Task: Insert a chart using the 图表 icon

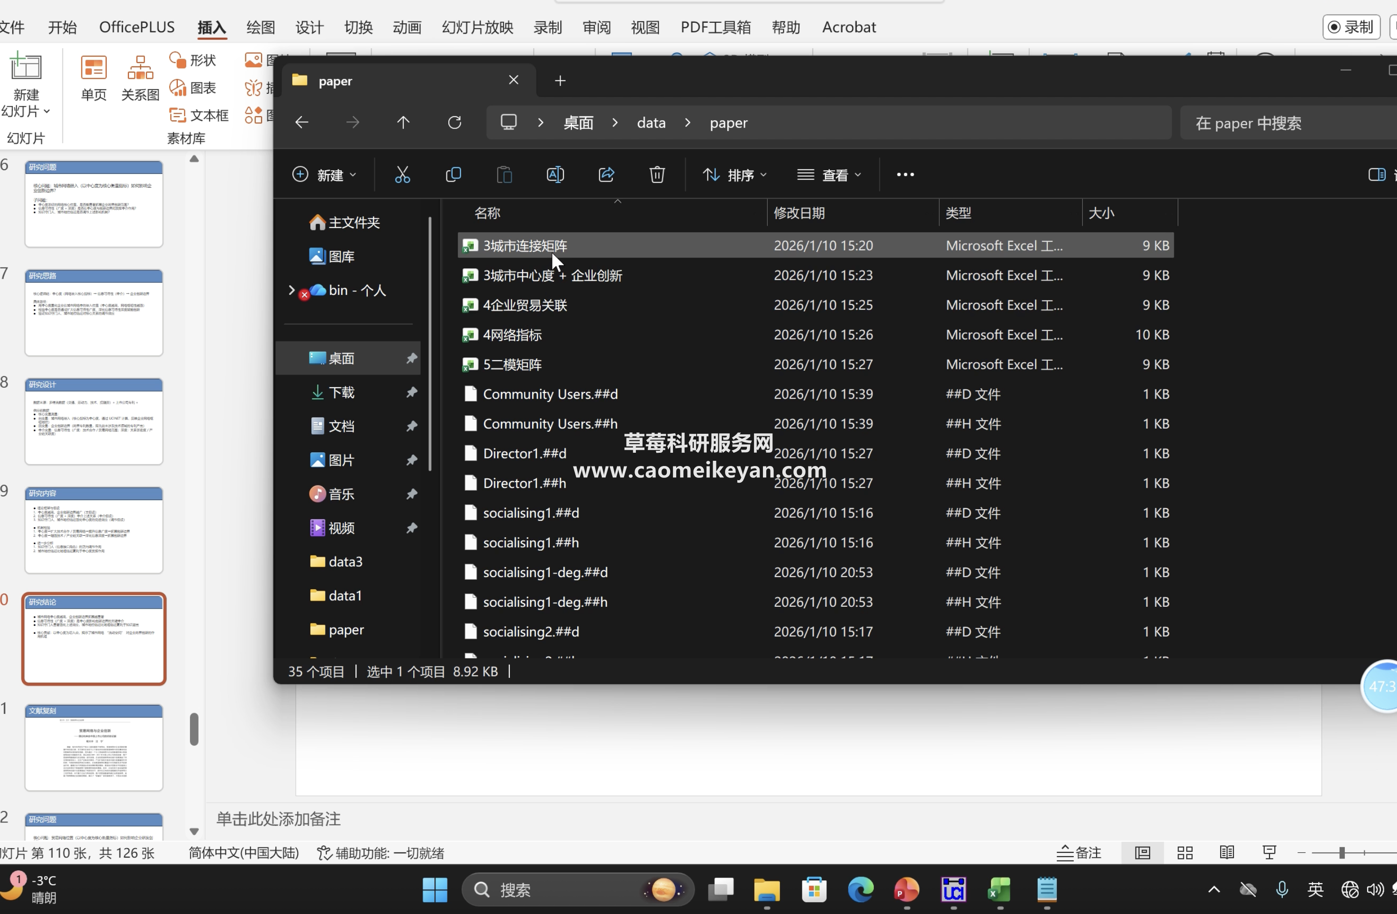Action: [194, 88]
